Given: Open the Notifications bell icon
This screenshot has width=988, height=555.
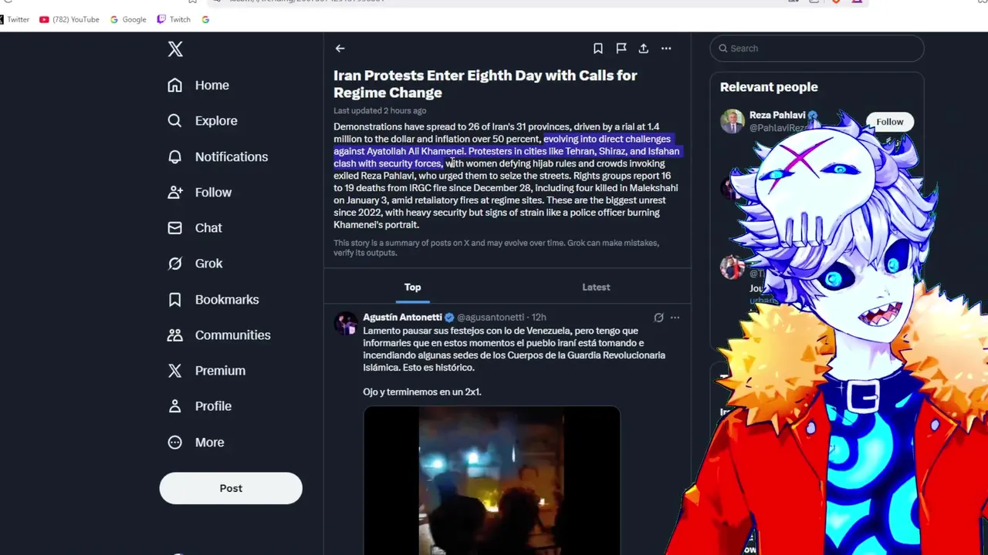Looking at the screenshot, I should tap(175, 156).
